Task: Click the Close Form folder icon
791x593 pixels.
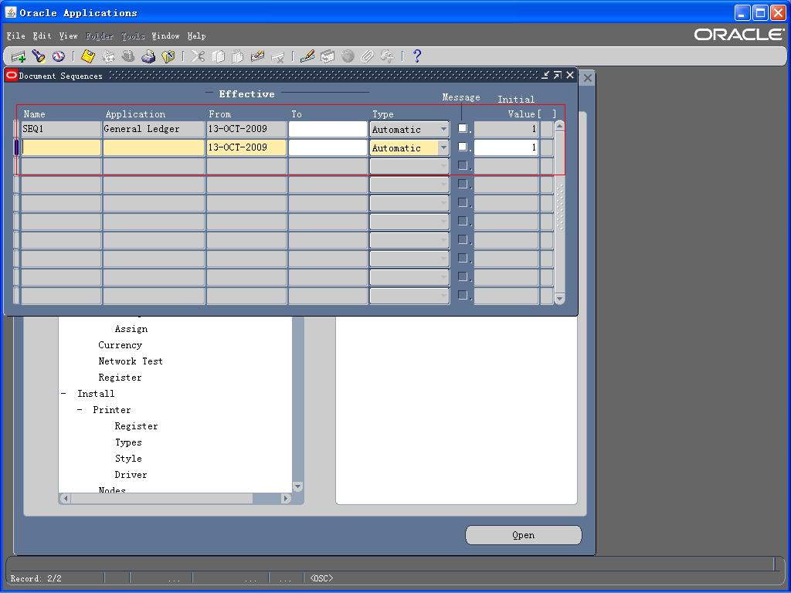Action: 168,56
